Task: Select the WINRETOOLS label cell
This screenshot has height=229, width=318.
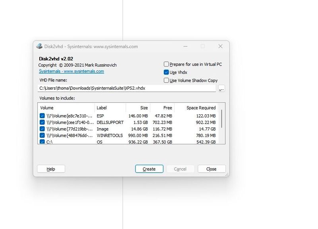Action: tap(110, 135)
